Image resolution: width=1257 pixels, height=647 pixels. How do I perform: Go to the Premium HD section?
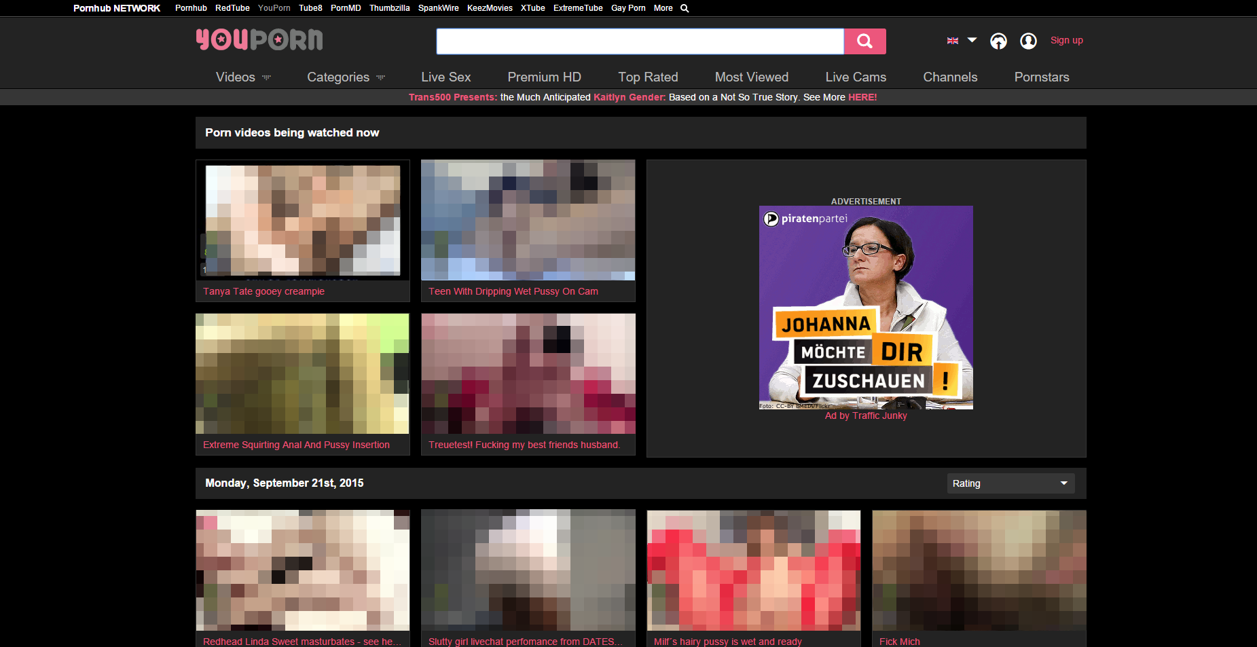[544, 77]
